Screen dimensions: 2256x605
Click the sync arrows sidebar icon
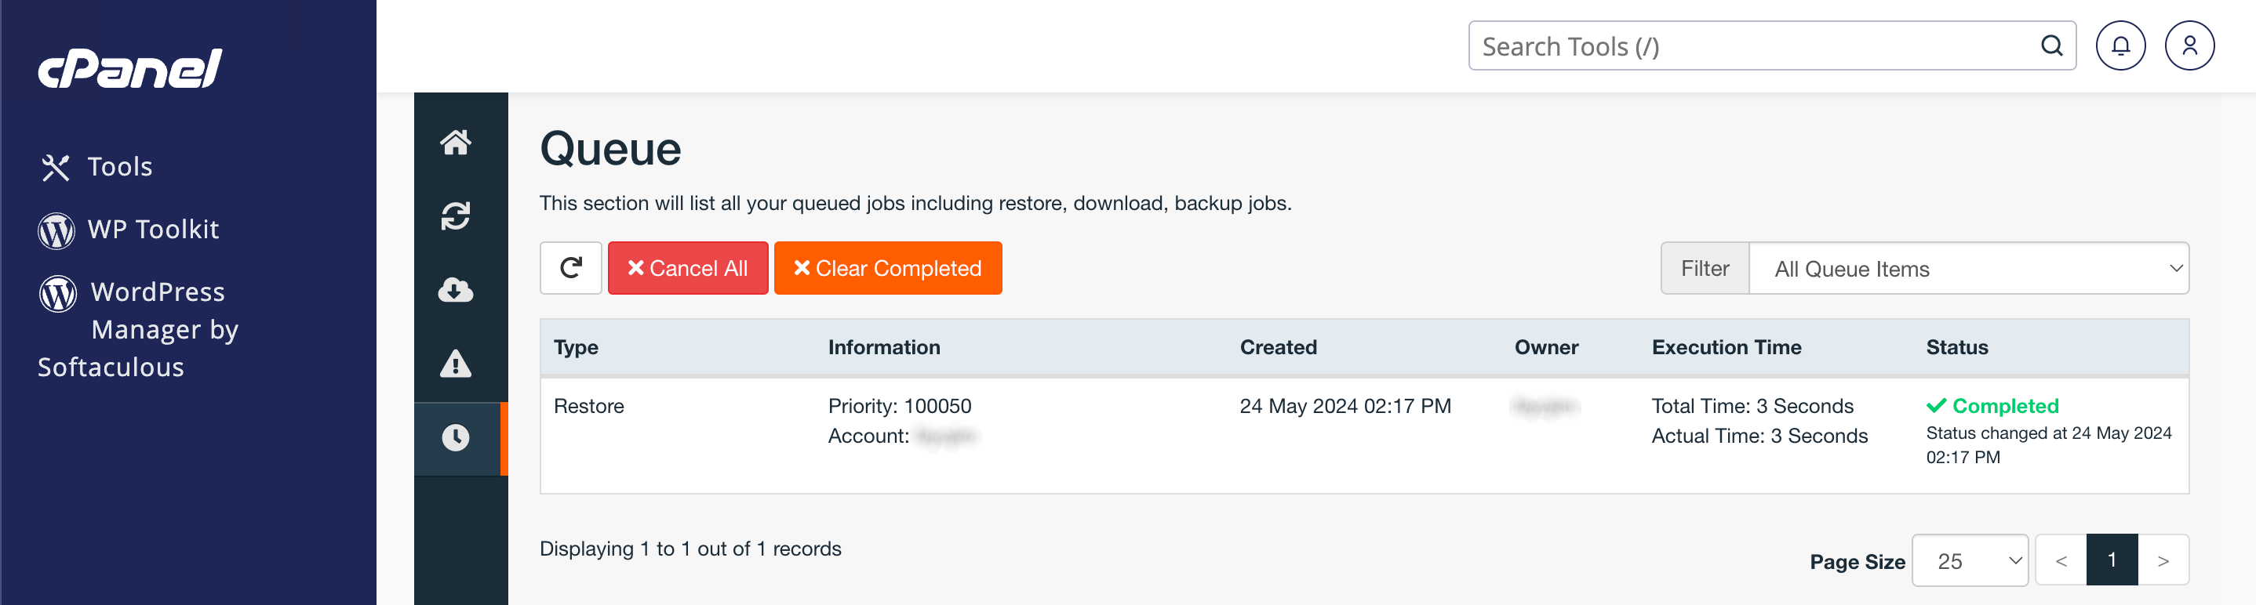456,216
